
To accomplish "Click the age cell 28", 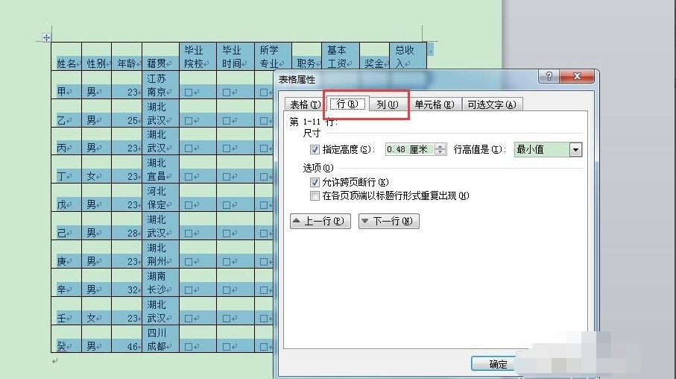I will tap(127, 226).
